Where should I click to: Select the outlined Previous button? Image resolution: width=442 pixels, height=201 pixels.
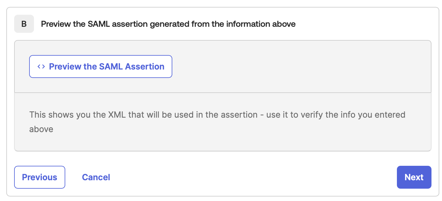pos(40,177)
